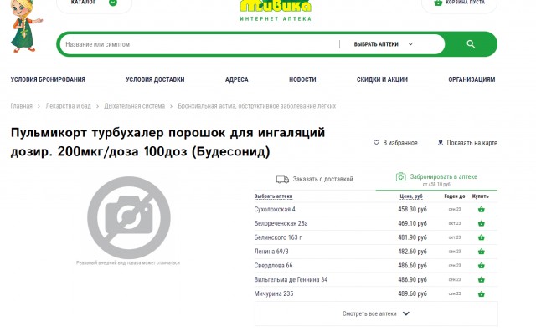
Task: Click the mascot girl image
Action: (26, 26)
